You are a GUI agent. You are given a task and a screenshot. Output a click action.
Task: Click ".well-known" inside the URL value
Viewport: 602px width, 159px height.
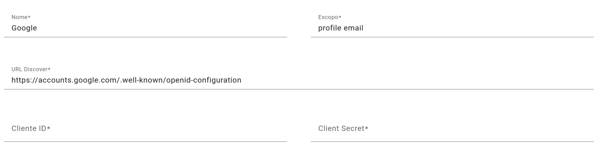(x=142, y=80)
